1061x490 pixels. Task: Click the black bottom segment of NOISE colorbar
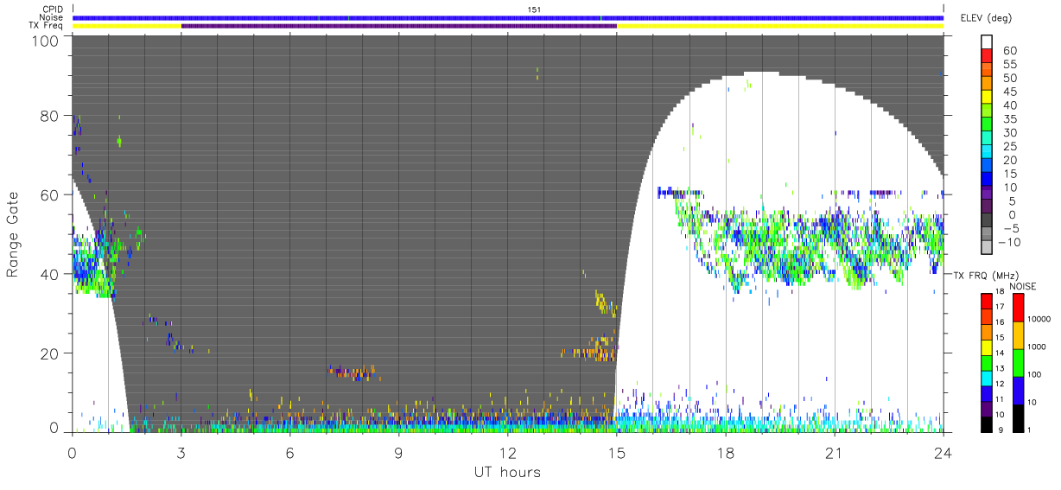[1018, 417]
